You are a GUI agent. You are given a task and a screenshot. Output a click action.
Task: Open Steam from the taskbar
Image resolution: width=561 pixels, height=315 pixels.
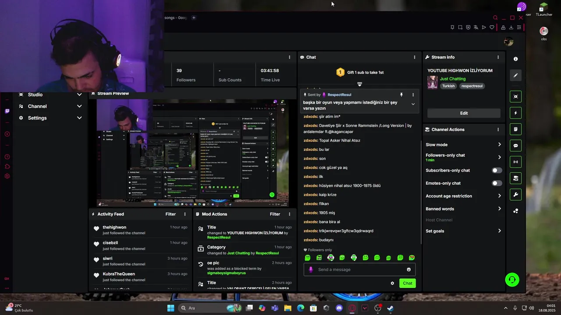390,308
